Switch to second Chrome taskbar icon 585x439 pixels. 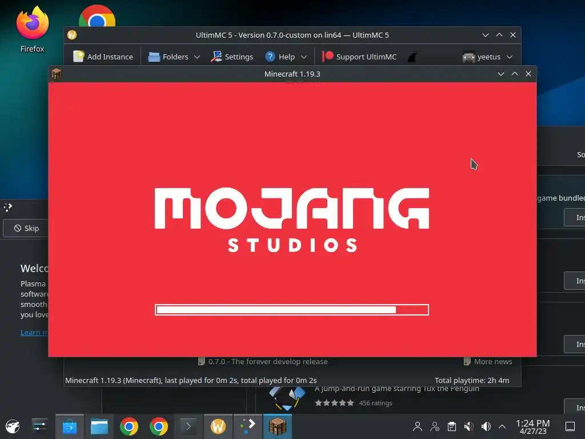(159, 426)
